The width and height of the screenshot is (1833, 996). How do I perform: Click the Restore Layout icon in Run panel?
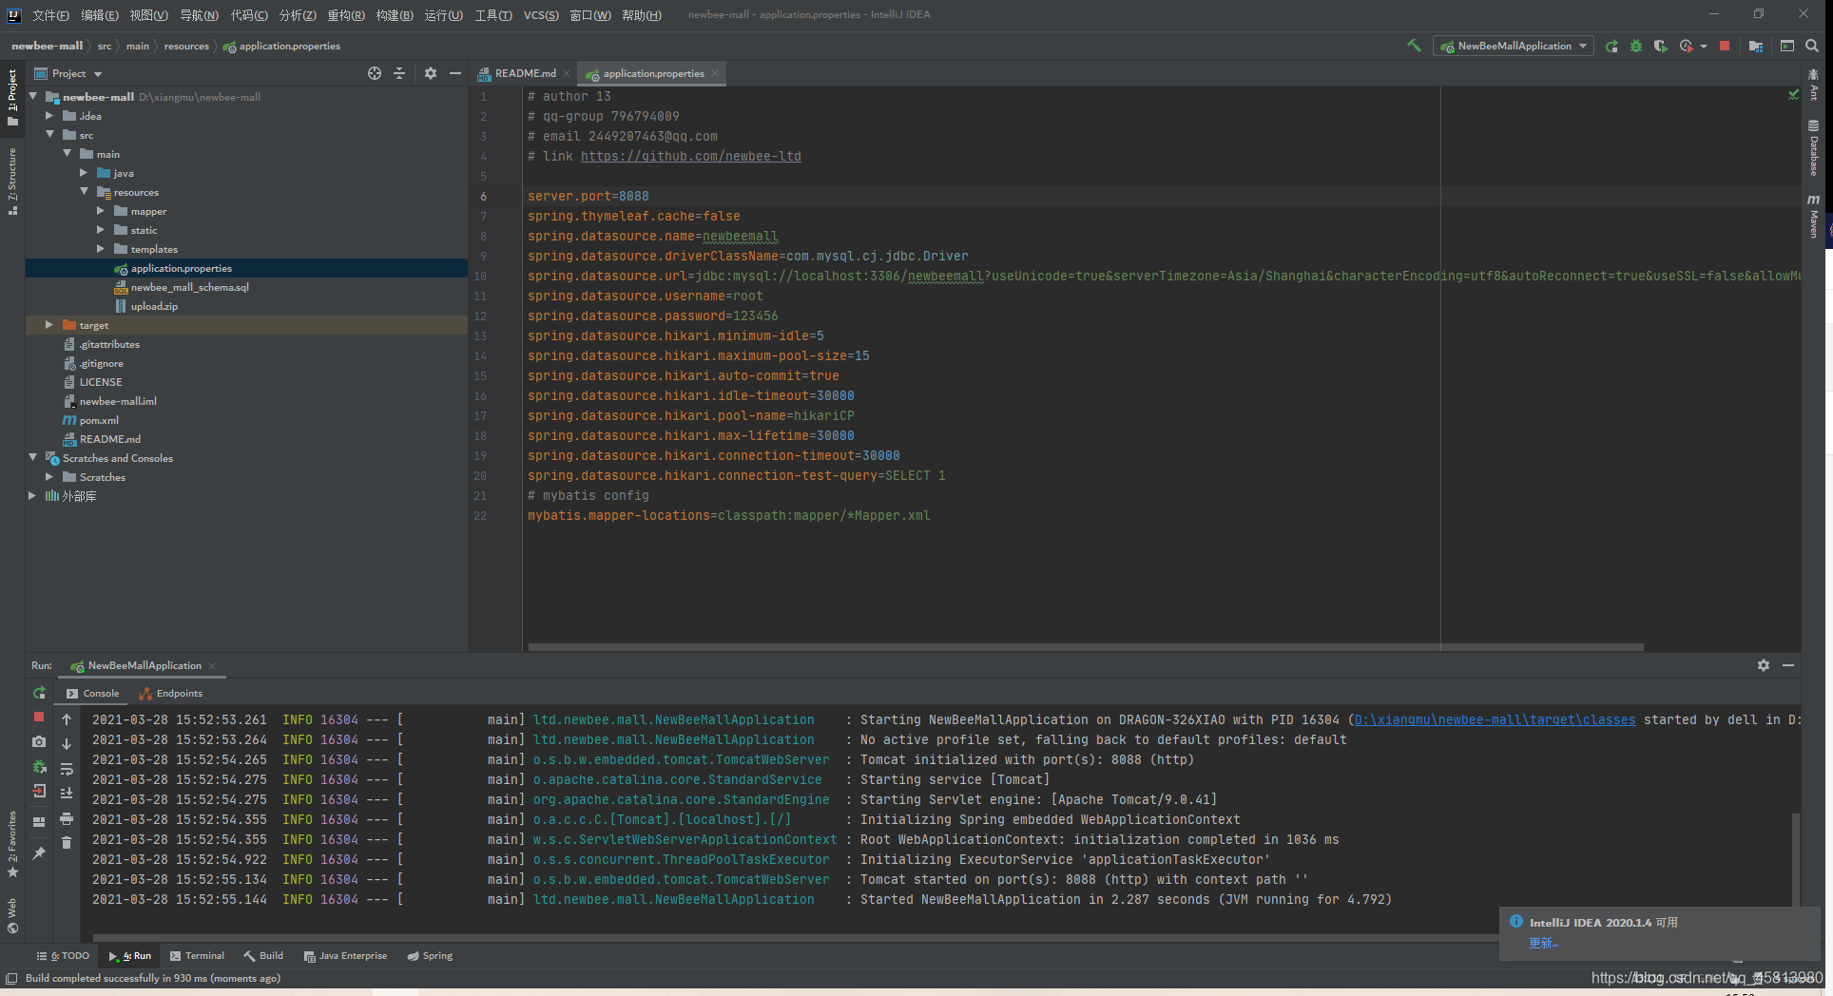[39, 821]
